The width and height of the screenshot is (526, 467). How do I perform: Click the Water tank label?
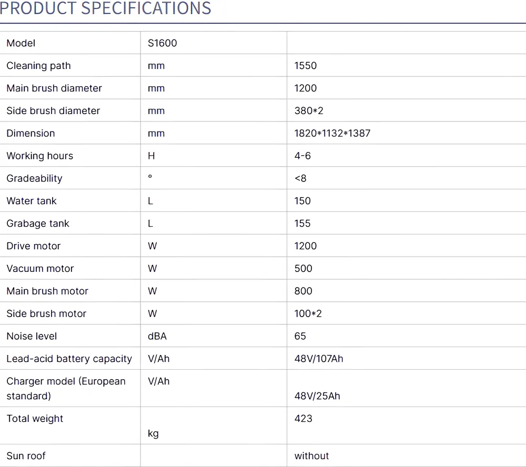tap(32, 201)
